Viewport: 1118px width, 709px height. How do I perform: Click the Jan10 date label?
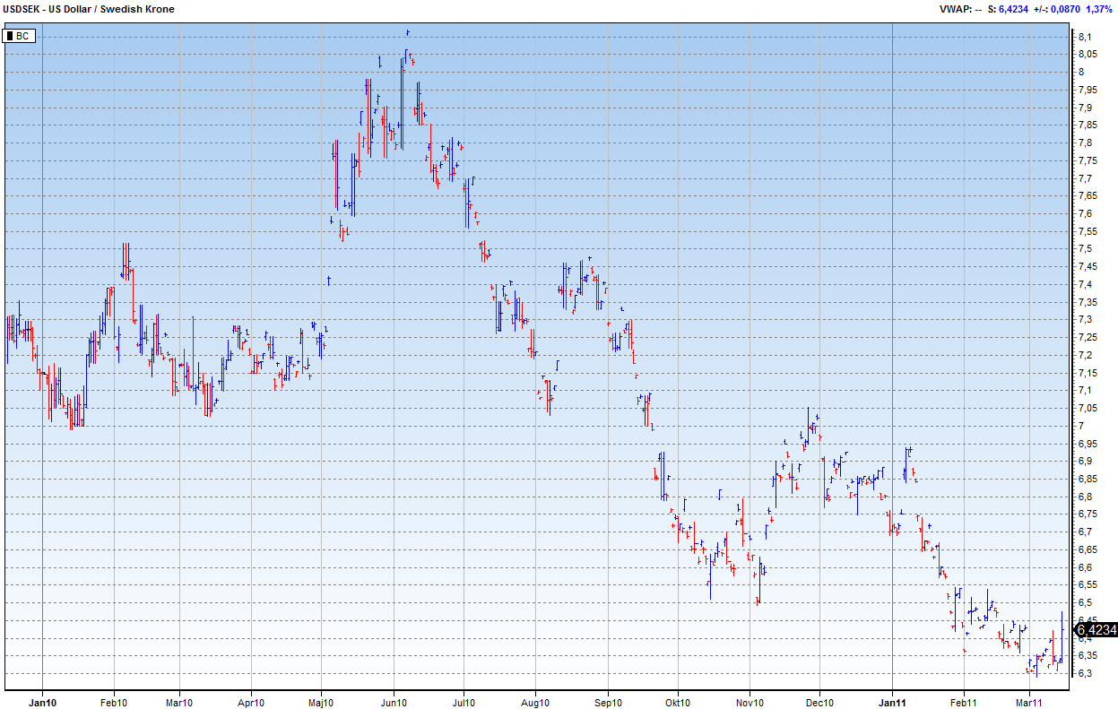pyautogui.click(x=42, y=703)
